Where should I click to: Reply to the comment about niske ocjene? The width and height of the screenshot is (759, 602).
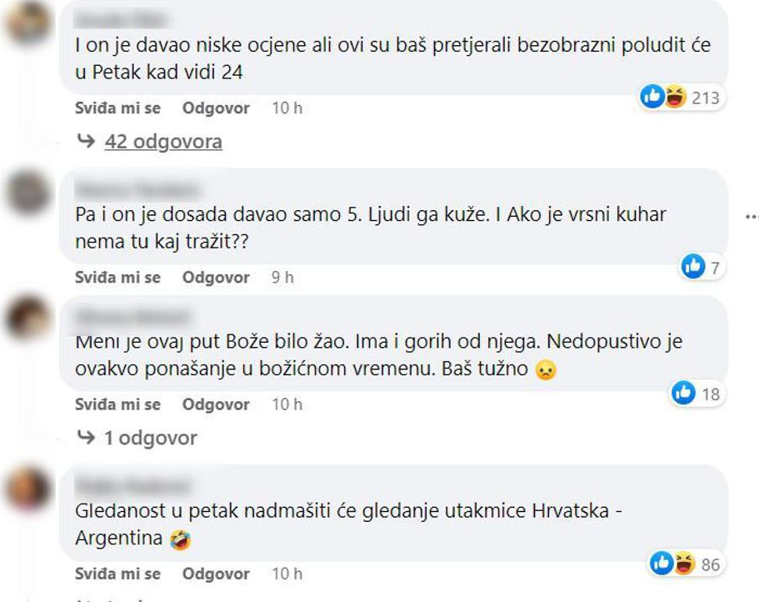click(x=216, y=108)
